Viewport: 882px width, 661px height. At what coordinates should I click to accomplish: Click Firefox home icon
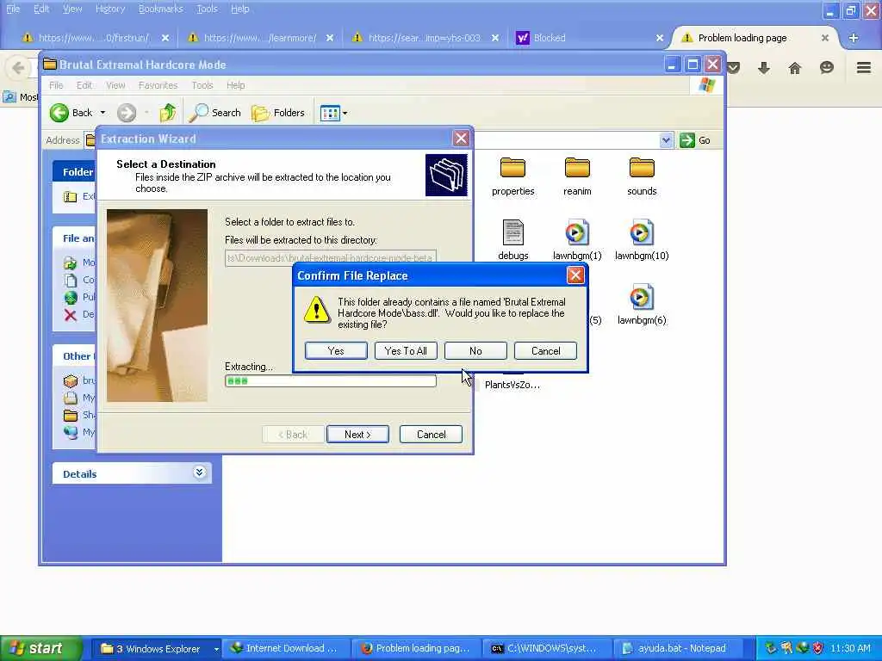tap(794, 68)
